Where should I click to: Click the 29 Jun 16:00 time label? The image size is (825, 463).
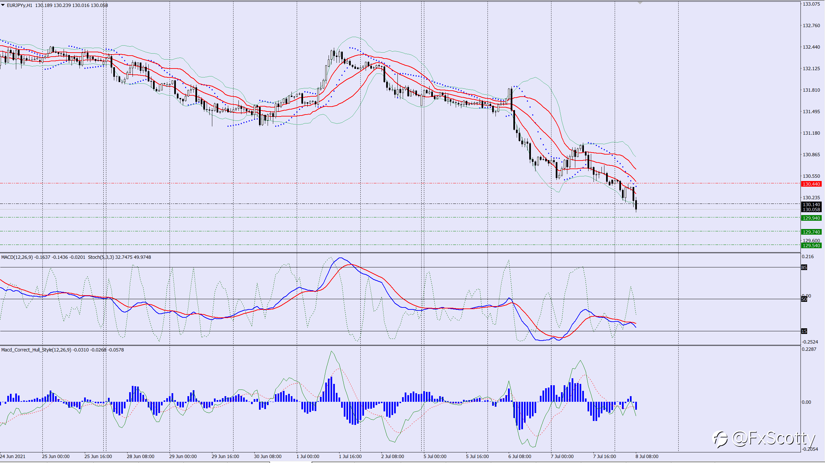click(x=225, y=456)
